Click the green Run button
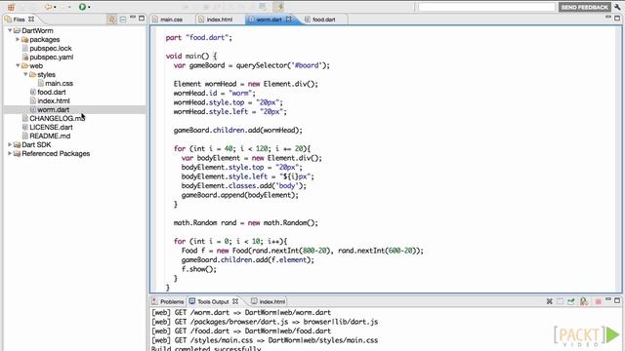 pos(82,7)
